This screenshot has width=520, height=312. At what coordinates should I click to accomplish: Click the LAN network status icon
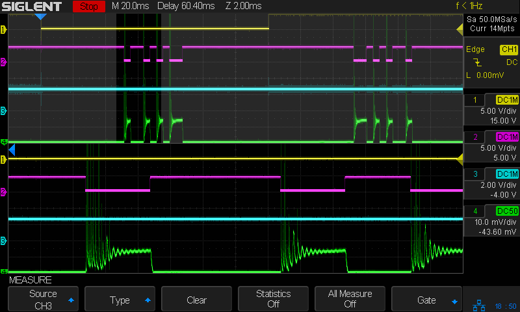point(480,304)
